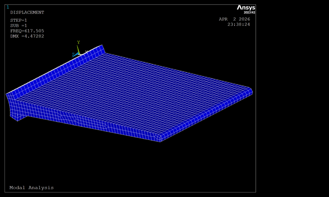Select the STEP=1 legend text
Image resolution: width=329 pixels, height=197 pixels.
[x=19, y=20]
